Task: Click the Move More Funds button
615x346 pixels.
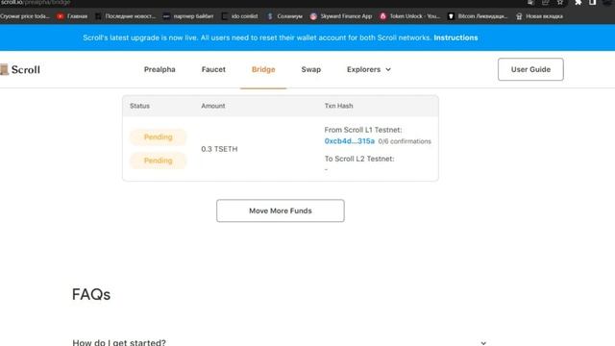Action: [x=281, y=210]
